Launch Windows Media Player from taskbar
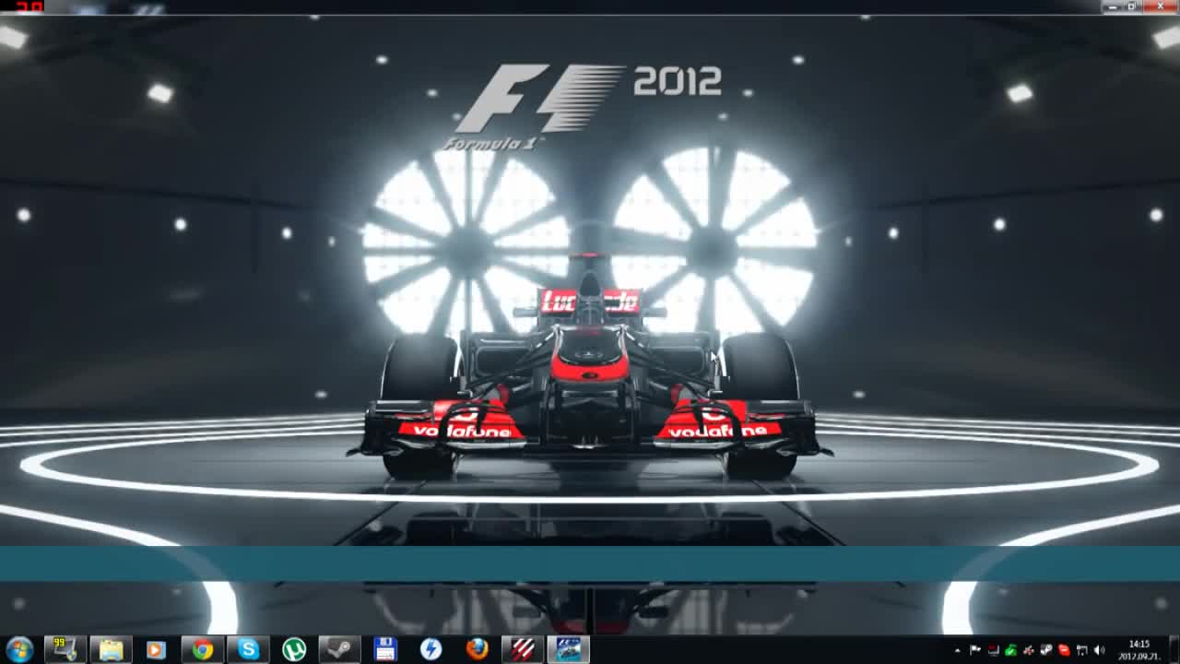1180x664 pixels. tap(156, 649)
